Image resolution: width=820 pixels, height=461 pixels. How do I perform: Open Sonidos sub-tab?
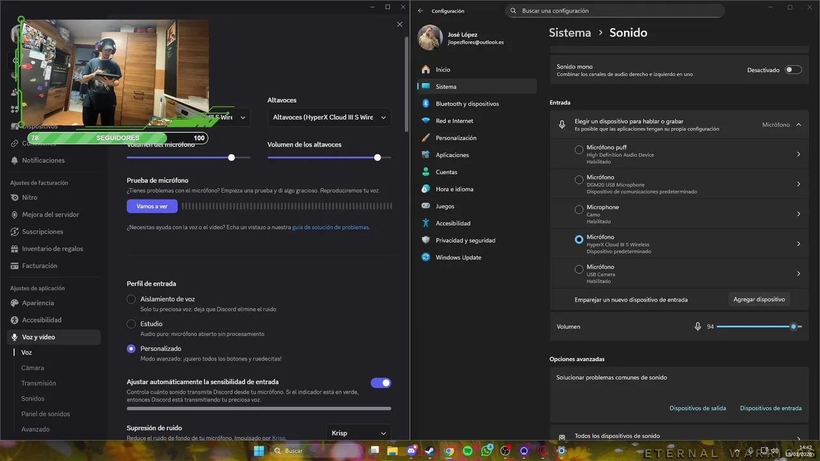pos(33,399)
